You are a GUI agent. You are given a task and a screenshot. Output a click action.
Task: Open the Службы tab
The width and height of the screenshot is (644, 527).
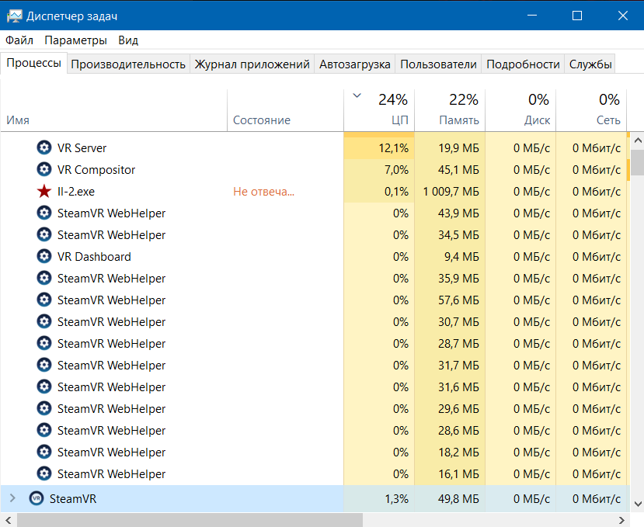[x=590, y=64]
